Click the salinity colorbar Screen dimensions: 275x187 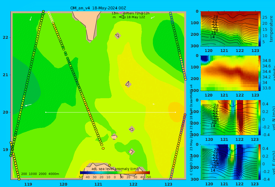[x=260, y=73]
